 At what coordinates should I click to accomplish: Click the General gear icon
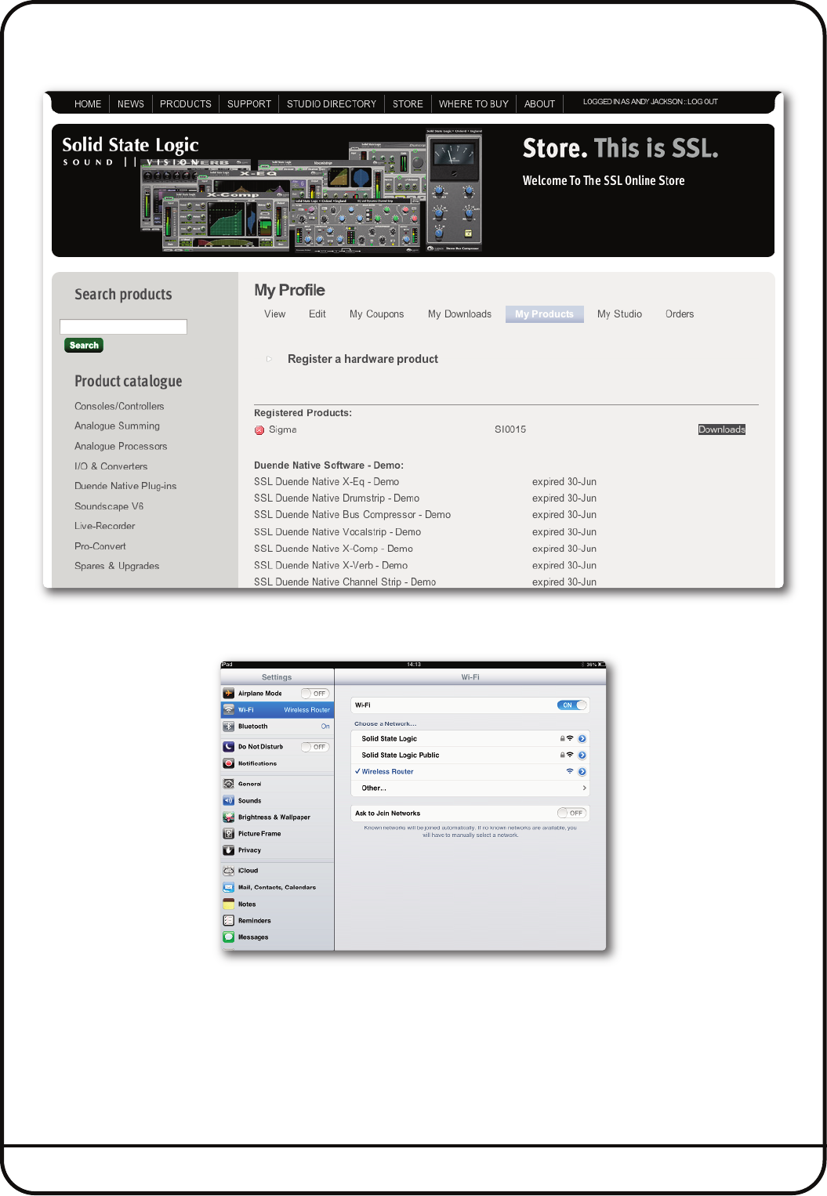tap(229, 784)
